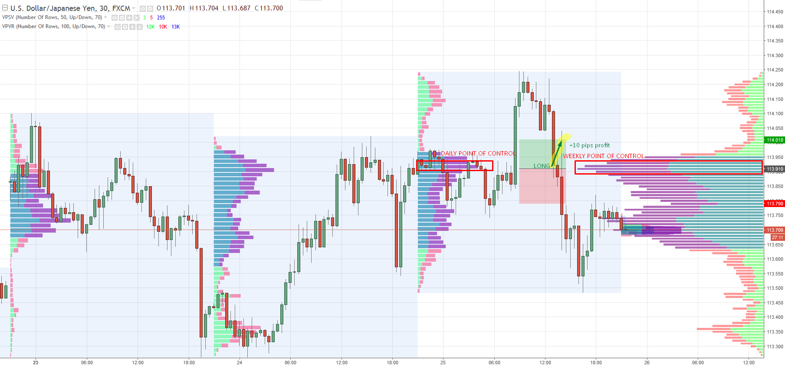Viewport: 785px width, 366px height.
Task: Click the VPVR value 13K
Action: [x=176, y=27]
